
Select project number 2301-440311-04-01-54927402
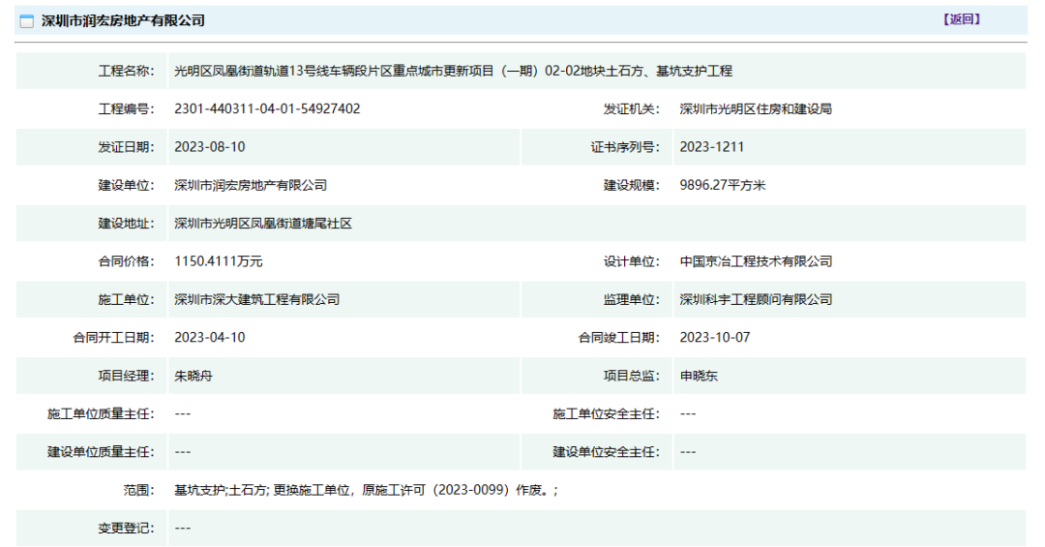tap(267, 108)
